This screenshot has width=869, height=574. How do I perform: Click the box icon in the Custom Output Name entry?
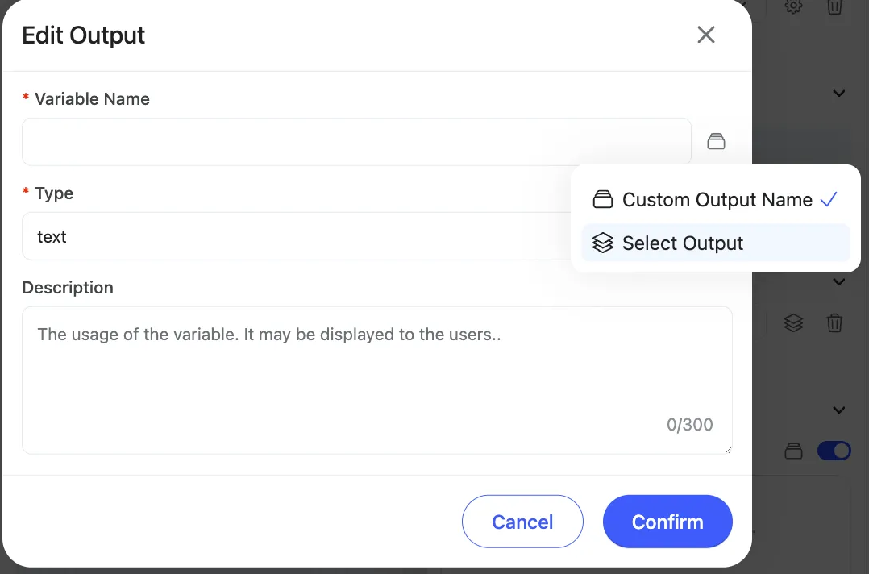603,200
